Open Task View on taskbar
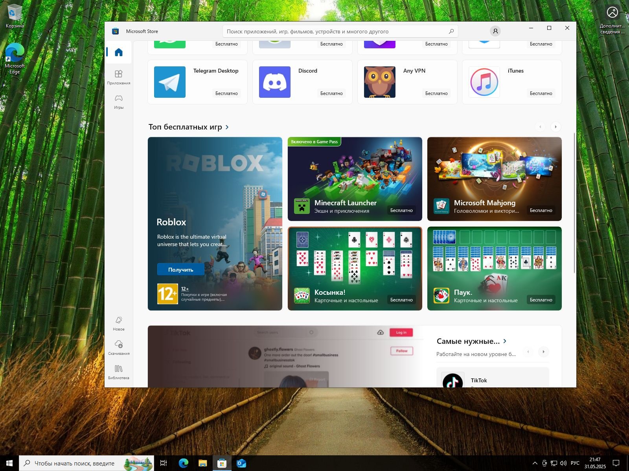 click(x=164, y=463)
